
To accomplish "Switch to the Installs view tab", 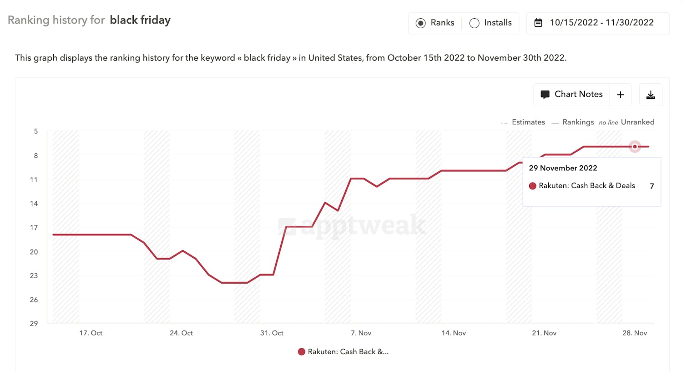I will pyautogui.click(x=490, y=23).
